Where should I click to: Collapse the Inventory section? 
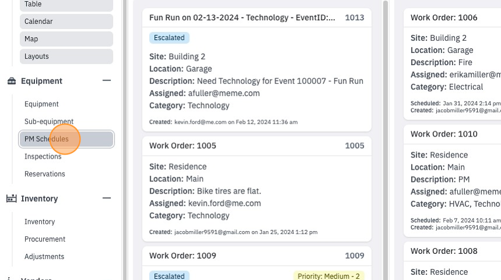coord(107,198)
